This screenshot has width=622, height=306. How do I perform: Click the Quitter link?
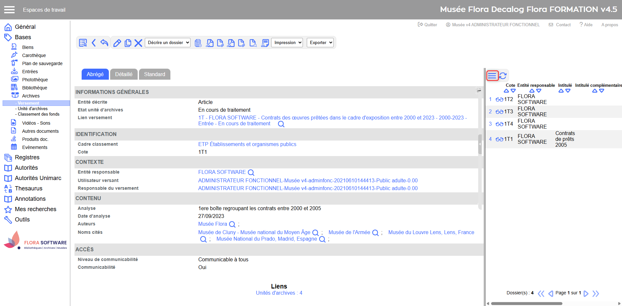[427, 25]
